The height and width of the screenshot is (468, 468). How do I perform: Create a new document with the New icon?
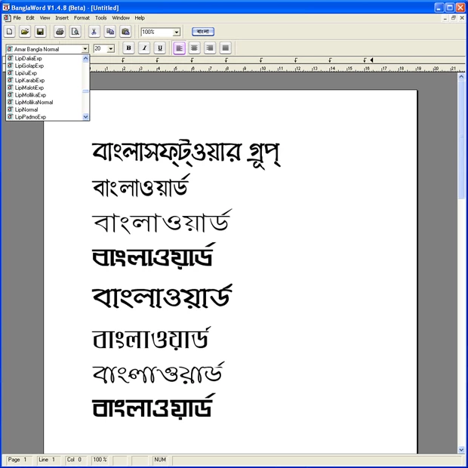tap(10, 32)
